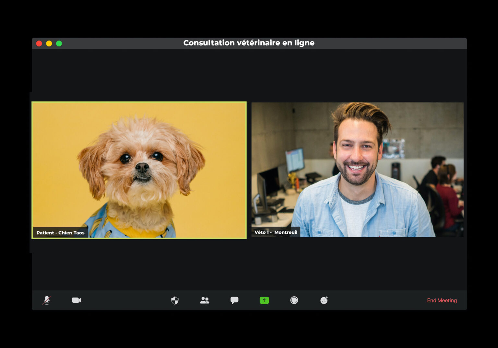Viewport: 498px width, 348px height.
Task: Open the Security options panel
Action: click(174, 300)
